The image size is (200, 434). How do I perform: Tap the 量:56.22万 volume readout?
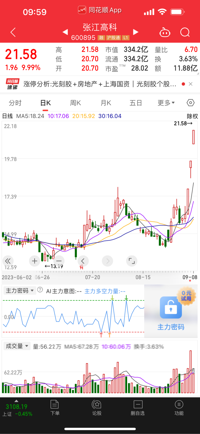click(47, 347)
